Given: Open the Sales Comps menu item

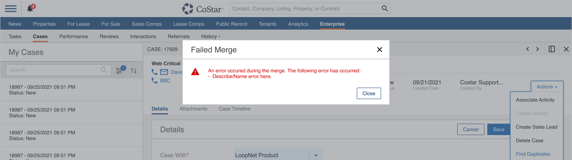Looking at the screenshot, I should (147, 24).
